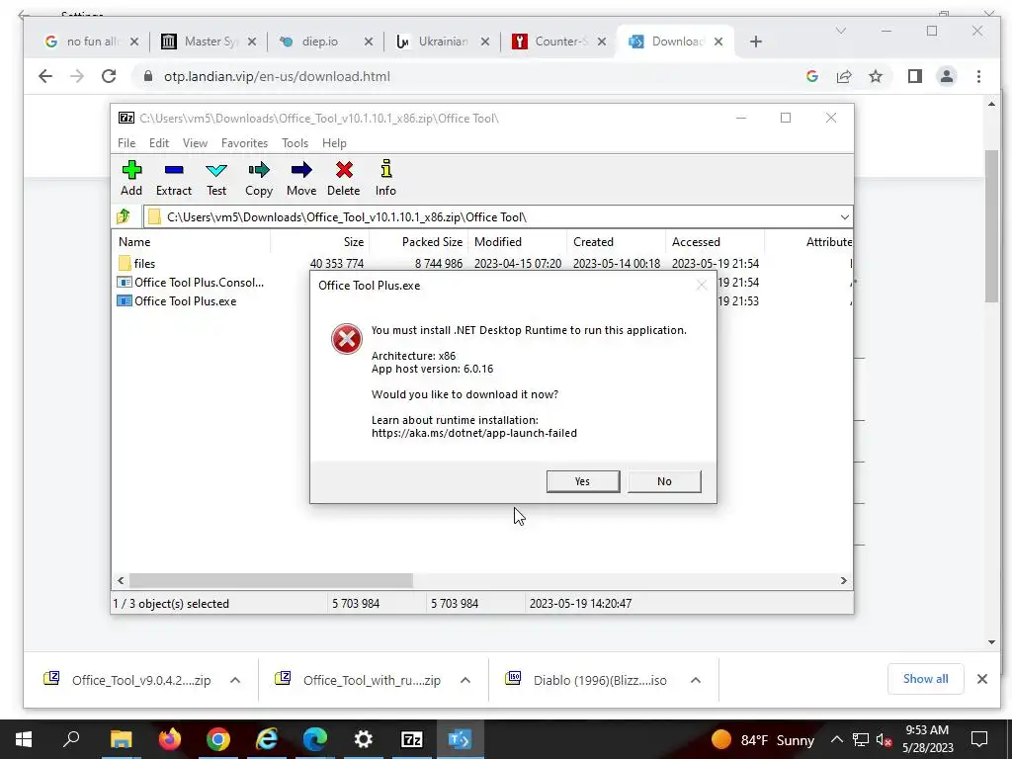Open the tab search chevron
Screen dimensions: 1012x759
tap(840, 31)
